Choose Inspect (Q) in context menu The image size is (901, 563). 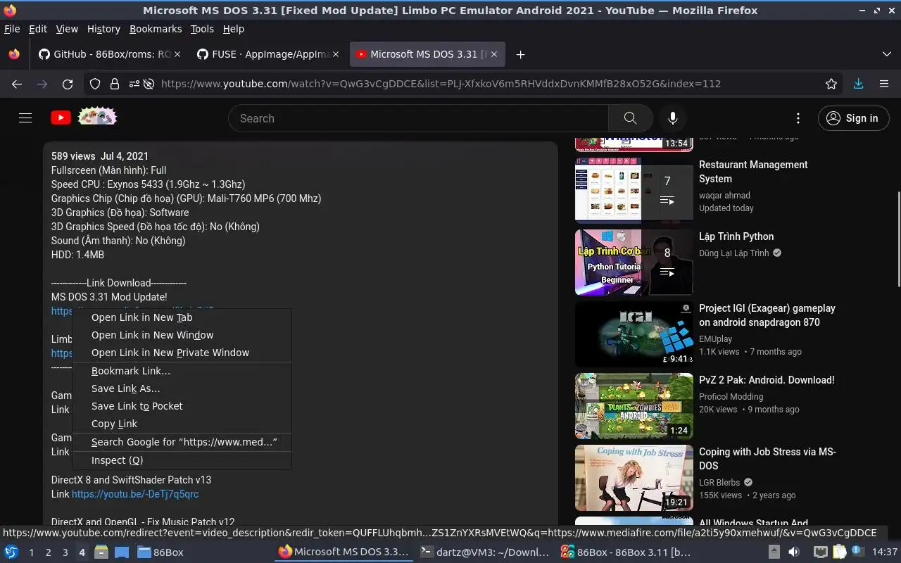(x=182, y=460)
